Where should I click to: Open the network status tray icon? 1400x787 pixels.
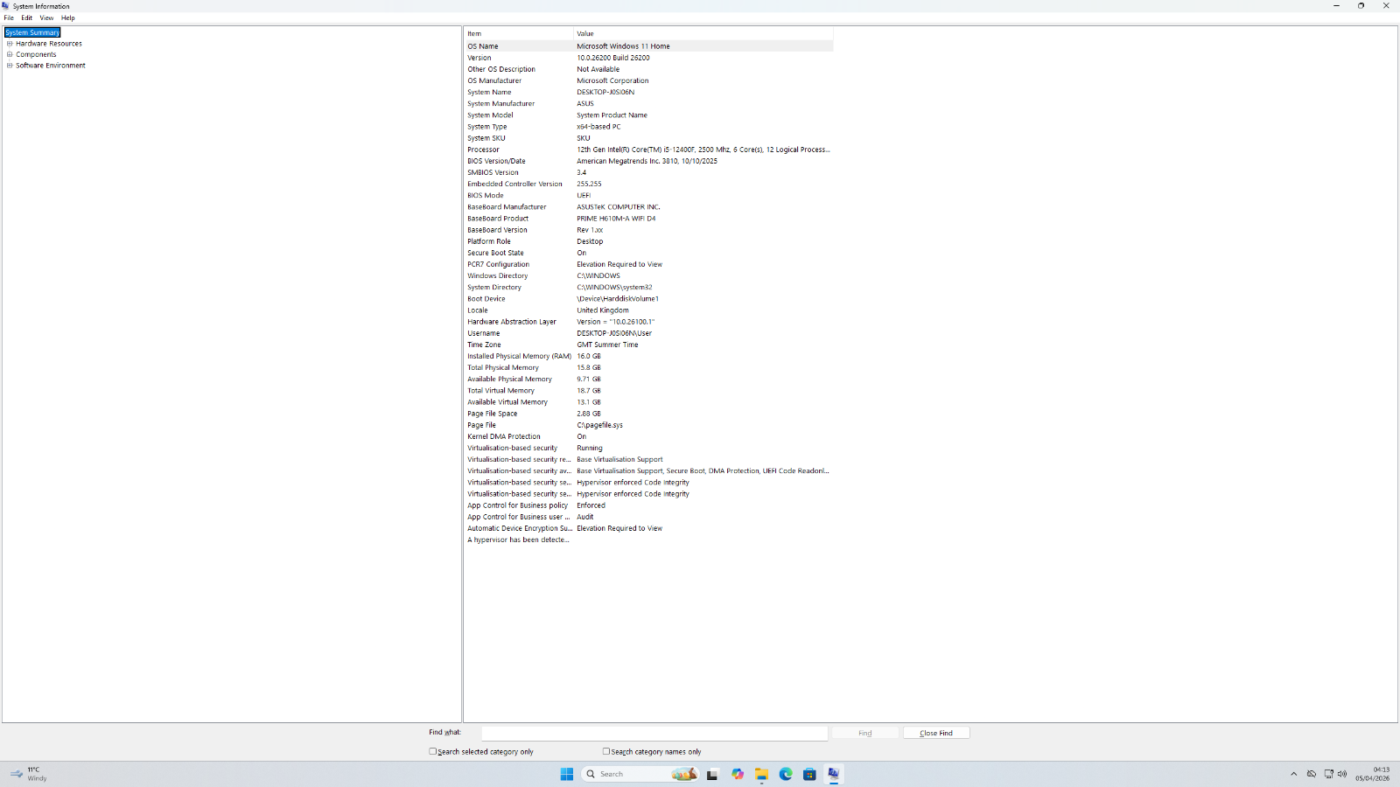click(x=1328, y=774)
